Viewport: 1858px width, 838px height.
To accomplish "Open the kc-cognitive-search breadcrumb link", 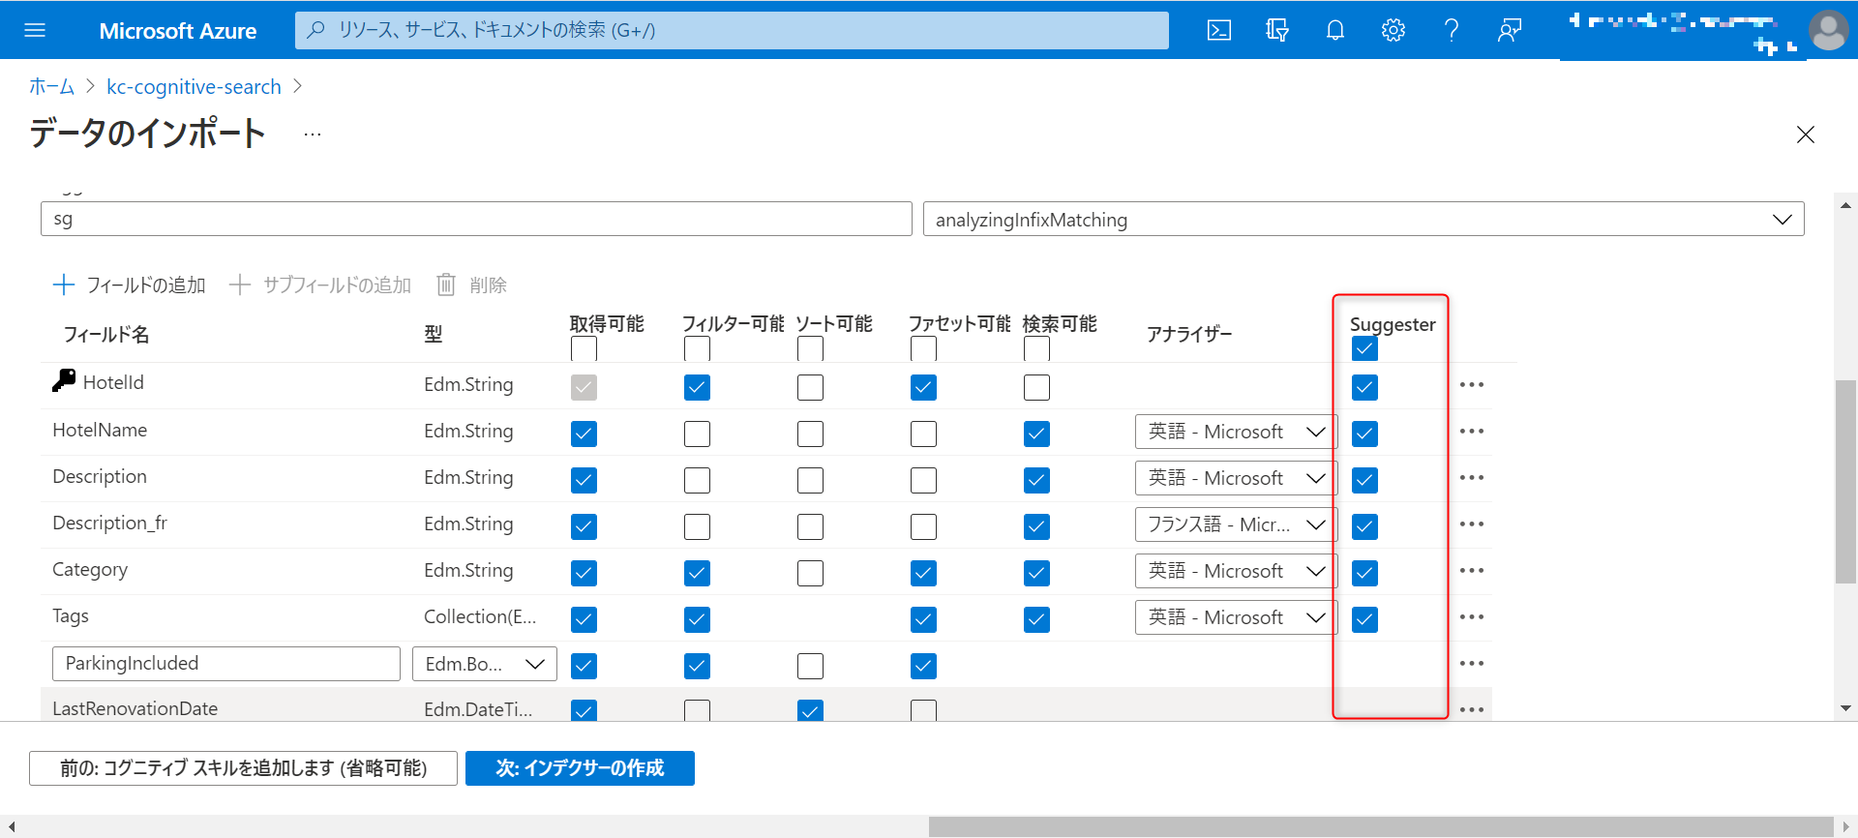I will point(194,86).
